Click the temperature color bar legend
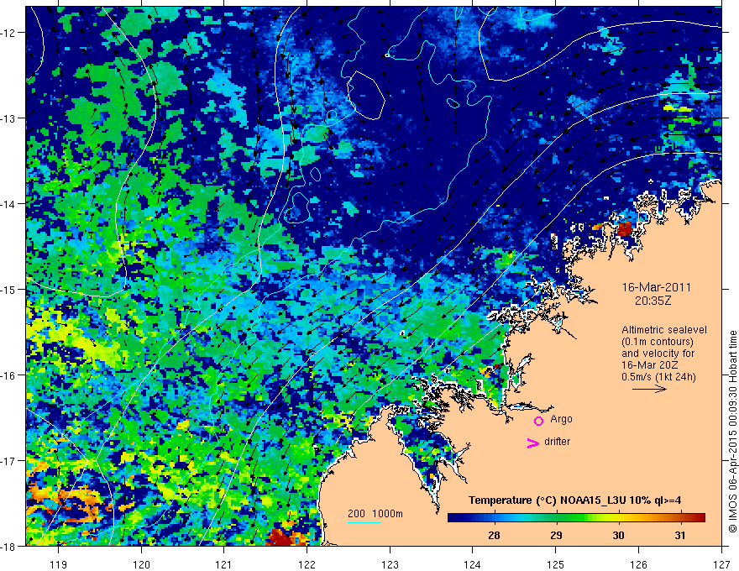 (x=576, y=518)
